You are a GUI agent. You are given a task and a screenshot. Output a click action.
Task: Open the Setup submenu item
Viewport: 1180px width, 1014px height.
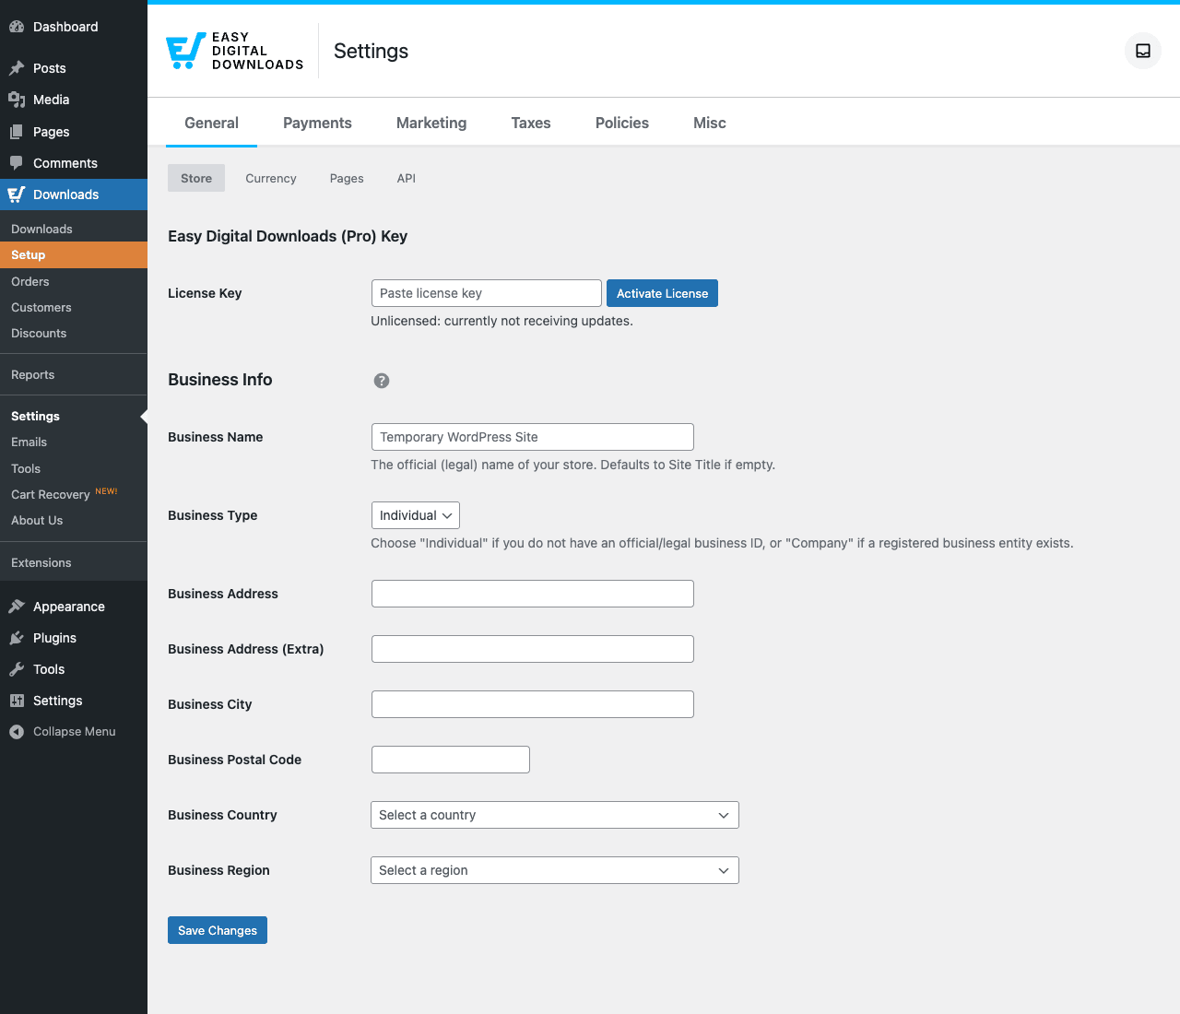point(74,254)
